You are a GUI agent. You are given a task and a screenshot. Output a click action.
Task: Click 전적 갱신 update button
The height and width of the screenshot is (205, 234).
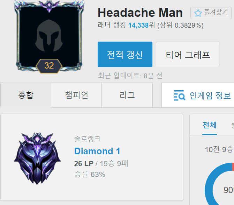click(x=125, y=54)
